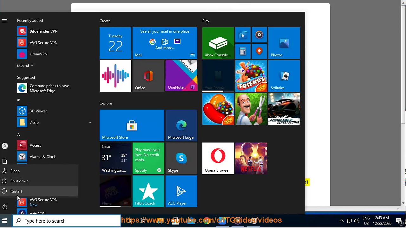Open Microsoft Store tile

(132, 125)
